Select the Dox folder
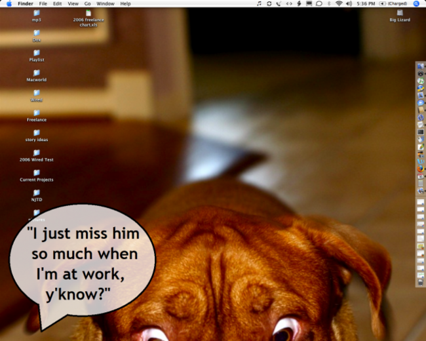Screen dimensions: 426x341 point(37,35)
